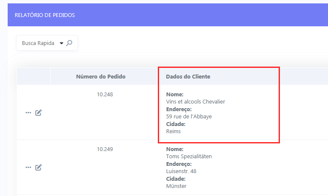This screenshot has width=328, height=196.
Task: Open more options for order 10.249
Action: (x=28, y=167)
